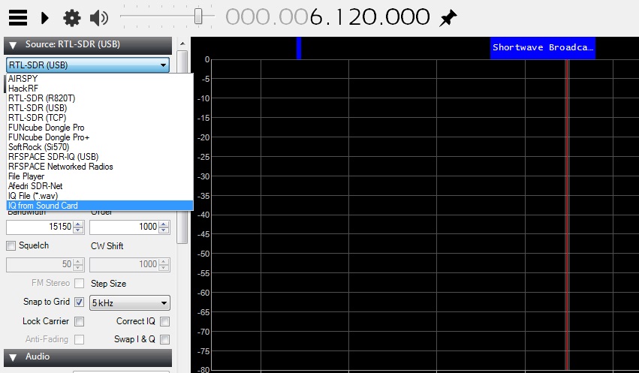Select HackRF from the source list

coord(100,89)
